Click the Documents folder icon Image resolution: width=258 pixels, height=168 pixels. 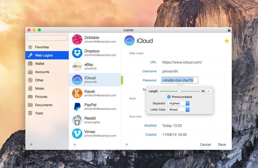coord(30,105)
